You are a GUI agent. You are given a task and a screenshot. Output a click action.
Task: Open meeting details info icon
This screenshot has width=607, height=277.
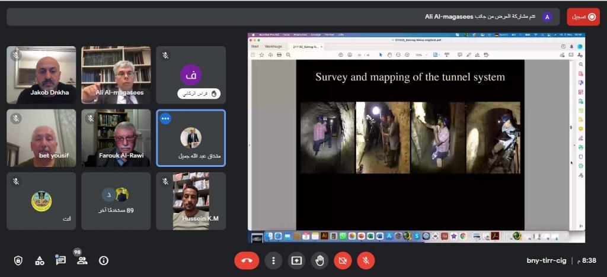tap(104, 260)
